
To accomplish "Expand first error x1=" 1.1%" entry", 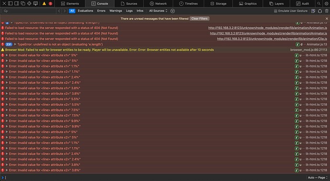I will pos(7,66).
